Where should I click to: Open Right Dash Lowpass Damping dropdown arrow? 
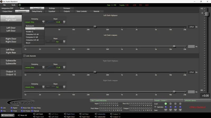(x=43, y=87)
